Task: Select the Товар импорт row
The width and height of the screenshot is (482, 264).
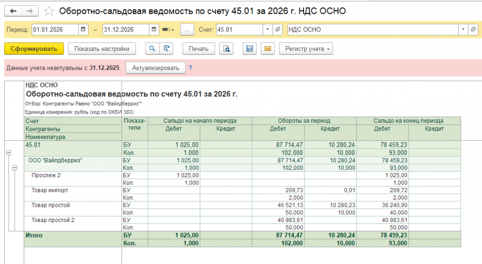Action: point(73,194)
